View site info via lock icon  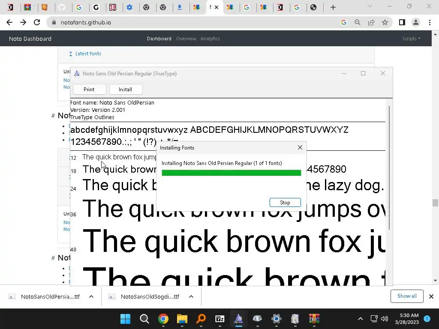coord(54,22)
